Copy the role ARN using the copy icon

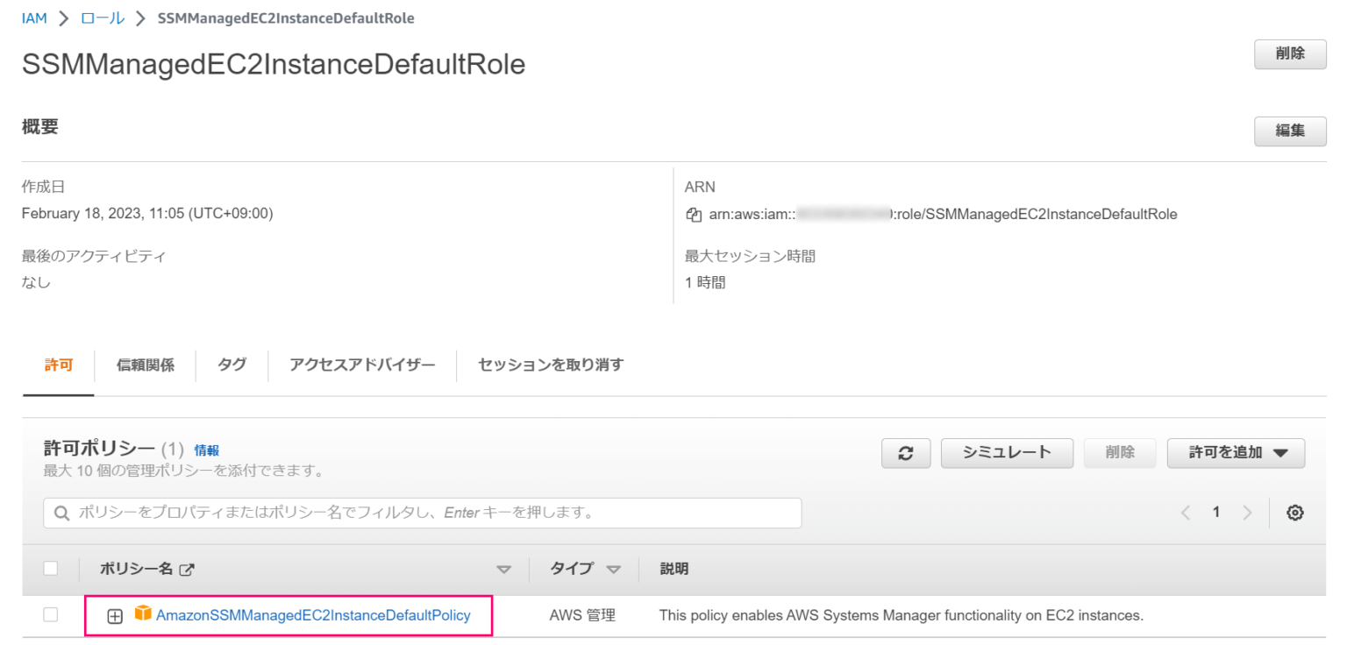694,214
